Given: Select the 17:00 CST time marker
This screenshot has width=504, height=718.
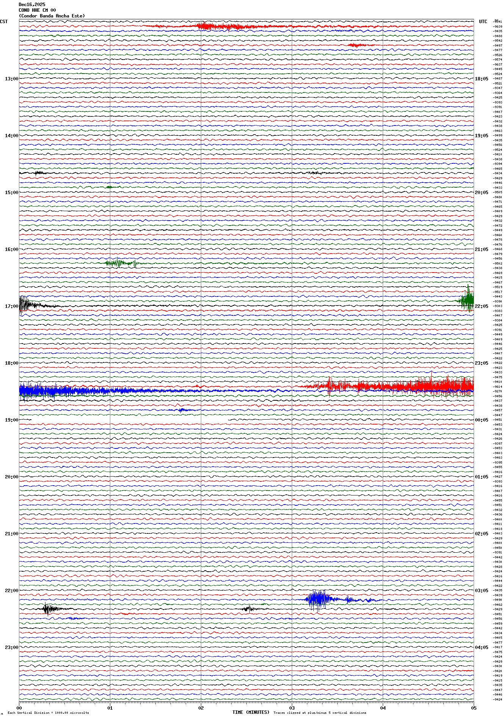Looking at the screenshot, I should point(11,306).
